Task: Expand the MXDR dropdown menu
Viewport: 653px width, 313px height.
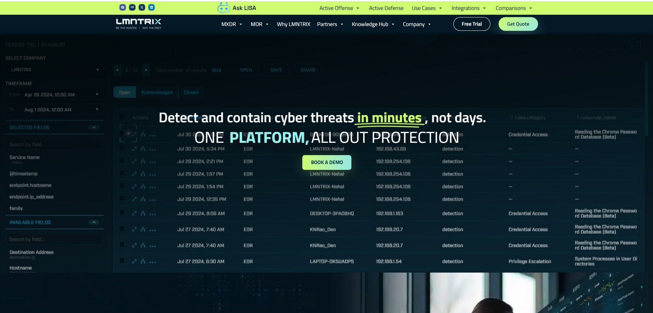Action: (232, 24)
